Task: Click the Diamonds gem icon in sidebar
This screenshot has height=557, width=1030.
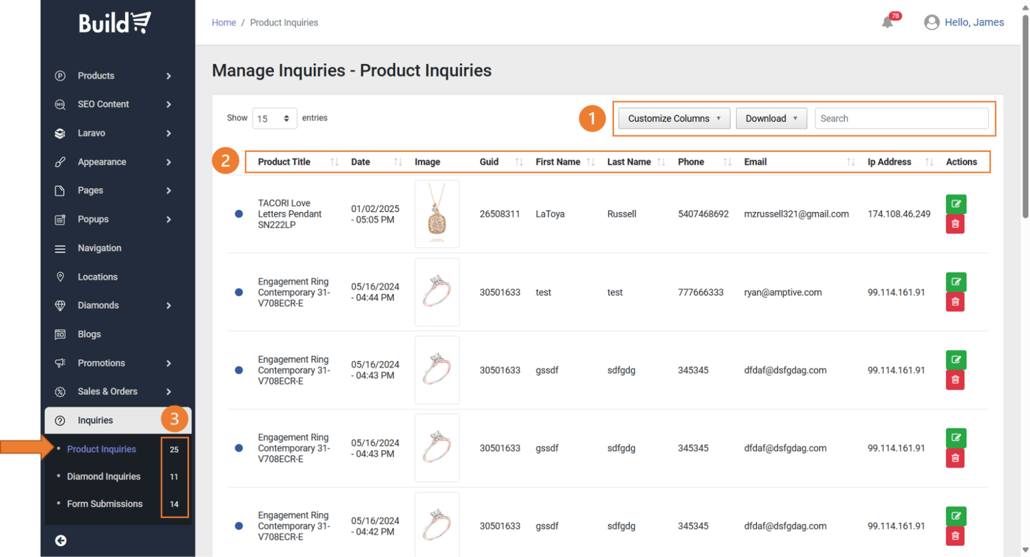Action: (60, 306)
